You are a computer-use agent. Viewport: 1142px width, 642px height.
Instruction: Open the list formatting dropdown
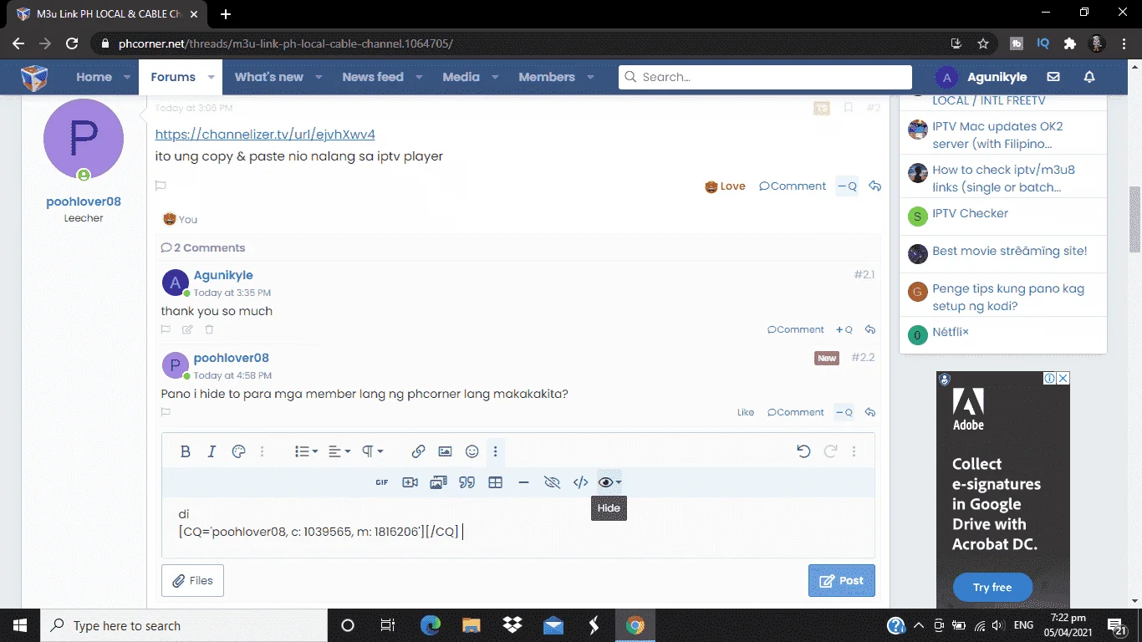pyautogui.click(x=306, y=451)
